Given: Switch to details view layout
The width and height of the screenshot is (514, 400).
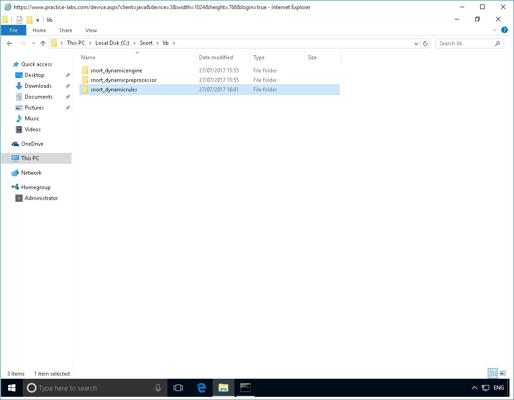Looking at the screenshot, I should (x=493, y=373).
